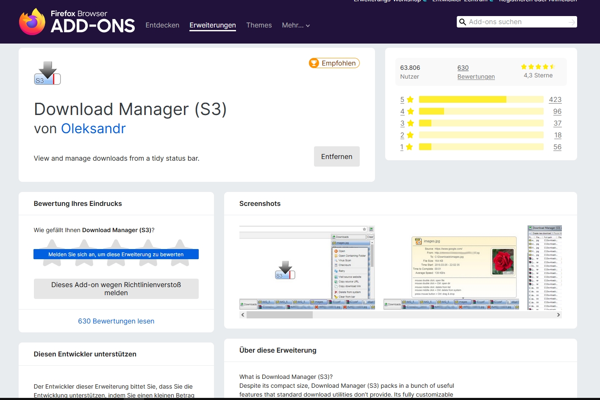The width and height of the screenshot is (600, 400).
Task: Open the third partially visible download list screenshot
Action: tap(544, 268)
